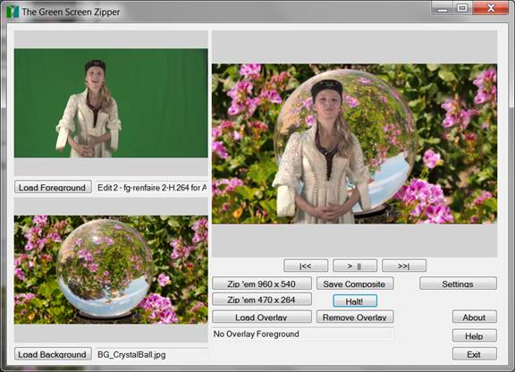Save the composite image
Image resolution: width=515 pixels, height=372 pixels.
point(355,283)
